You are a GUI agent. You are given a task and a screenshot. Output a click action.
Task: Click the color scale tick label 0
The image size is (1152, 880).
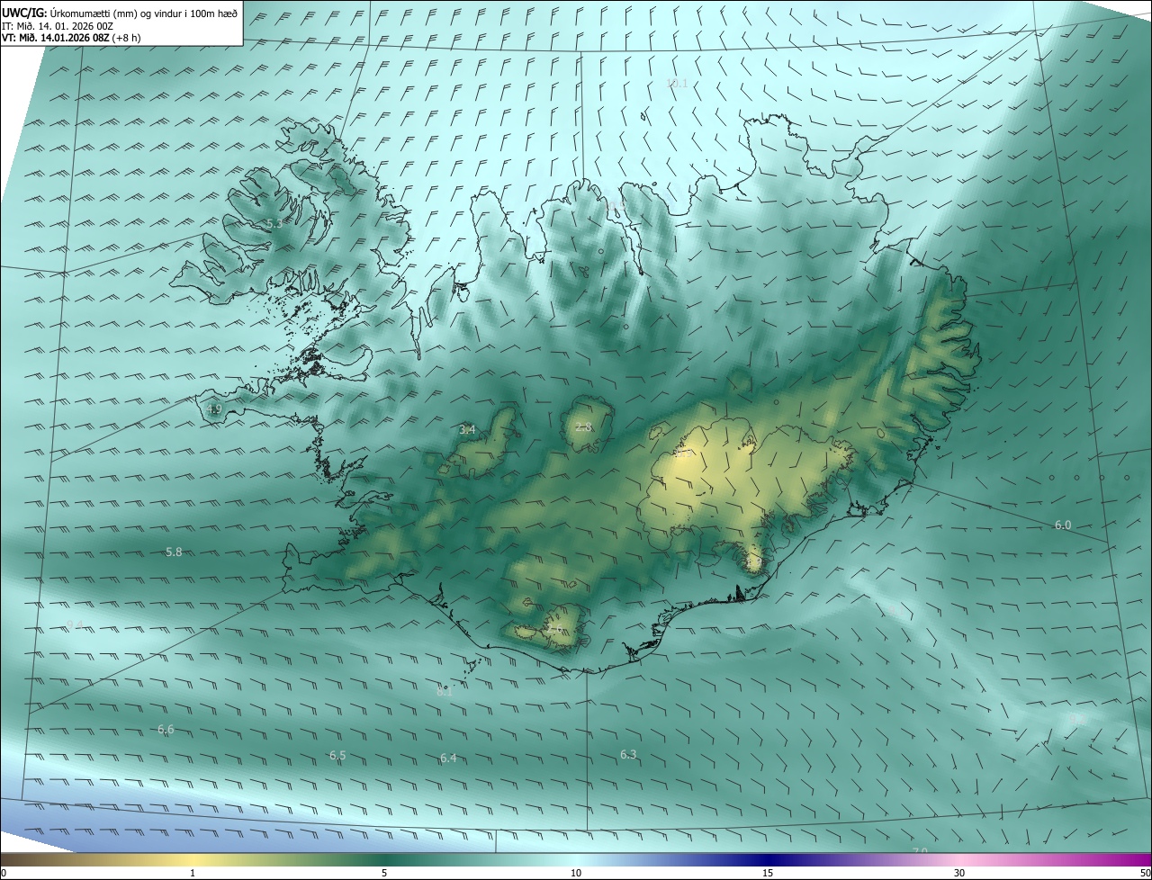click(x=4, y=873)
